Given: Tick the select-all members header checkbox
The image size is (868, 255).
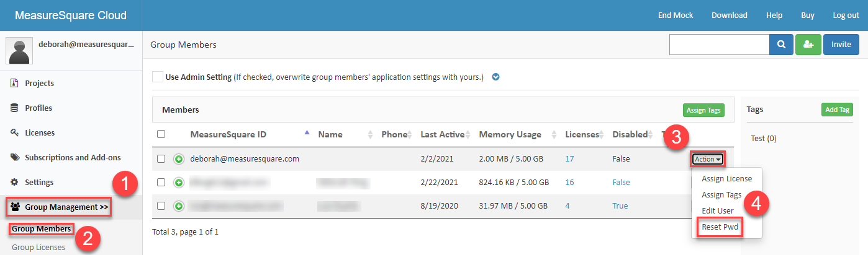Looking at the screenshot, I should point(161,134).
